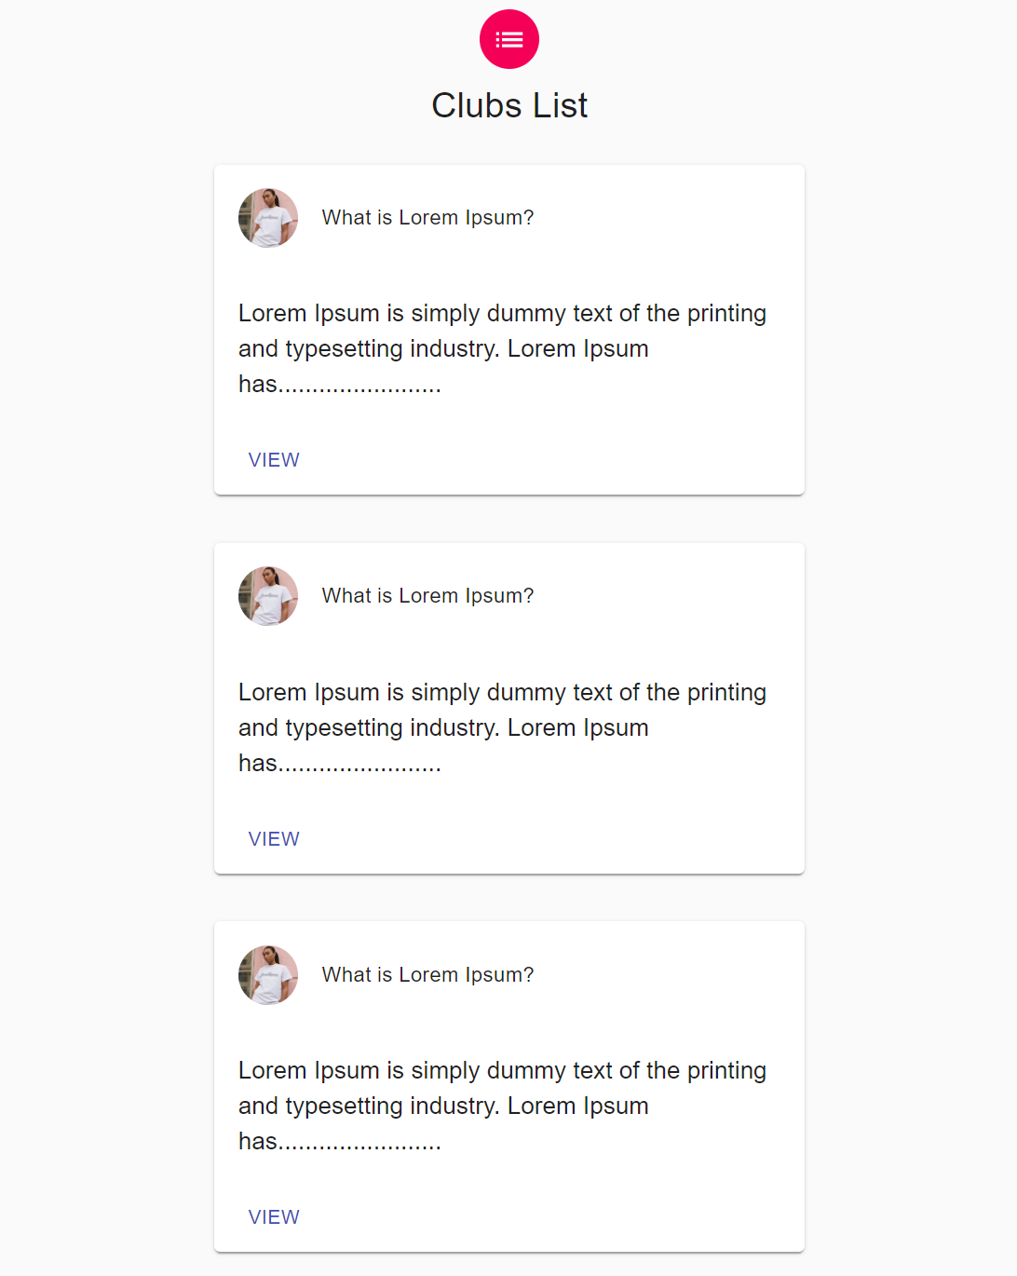Click the description text in third card
1017x1276 pixels.
click(502, 1106)
